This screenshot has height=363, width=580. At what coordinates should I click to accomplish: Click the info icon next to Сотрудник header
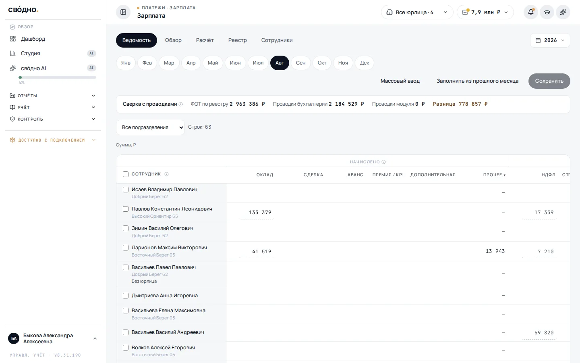(166, 174)
